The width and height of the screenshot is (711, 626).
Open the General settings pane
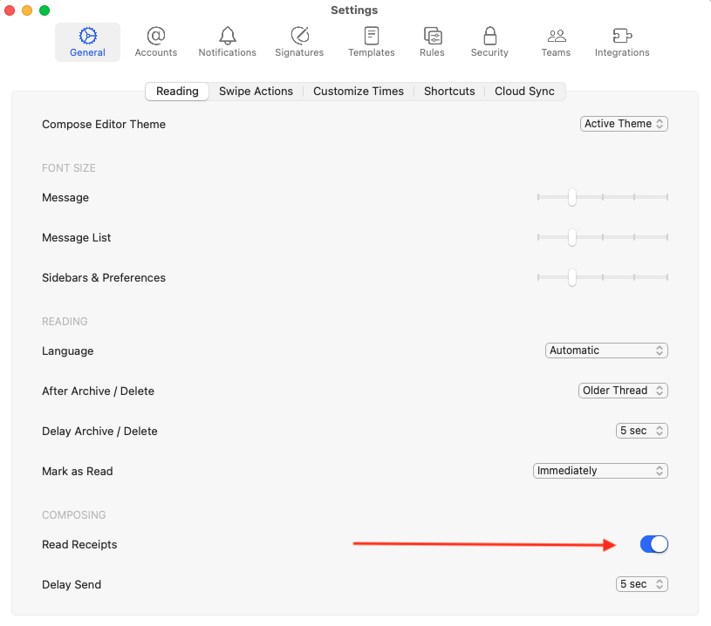coord(87,42)
